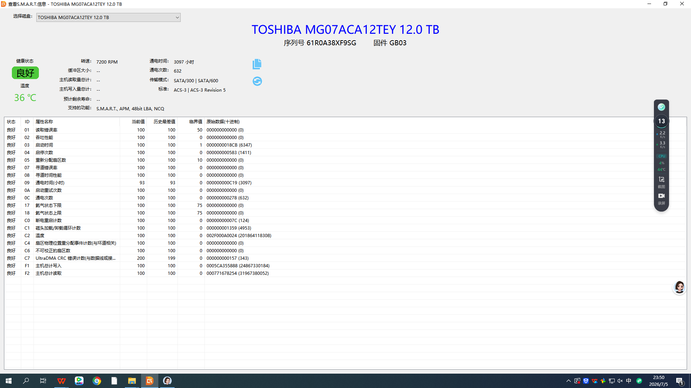Image resolution: width=691 pixels, height=388 pixels.
Task: Switch the 中 input method indicator
Action: (x=629, y=381)
